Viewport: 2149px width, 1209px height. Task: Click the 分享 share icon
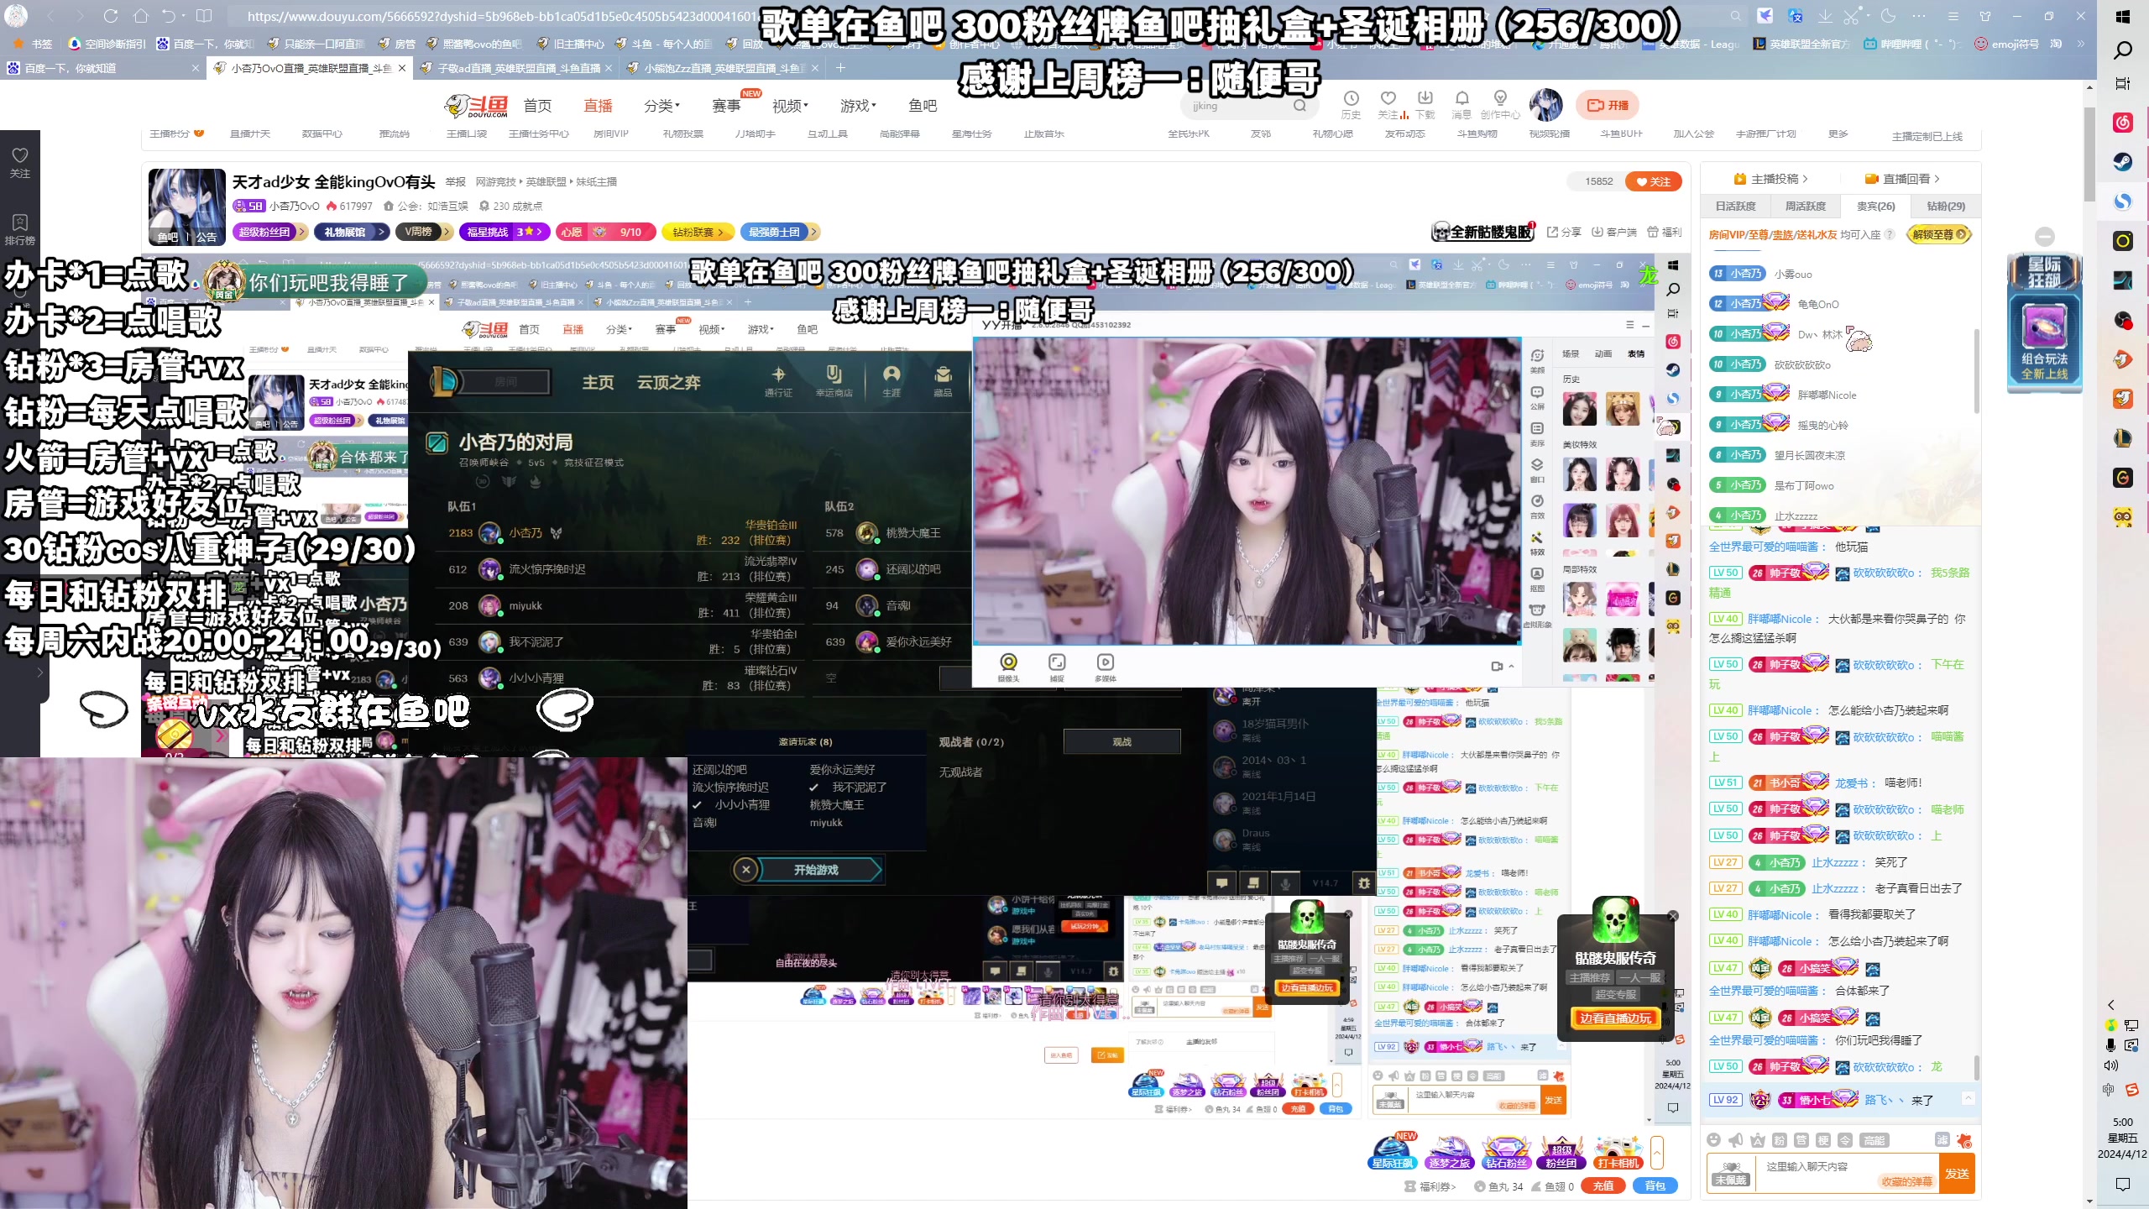pos(1564,233)
